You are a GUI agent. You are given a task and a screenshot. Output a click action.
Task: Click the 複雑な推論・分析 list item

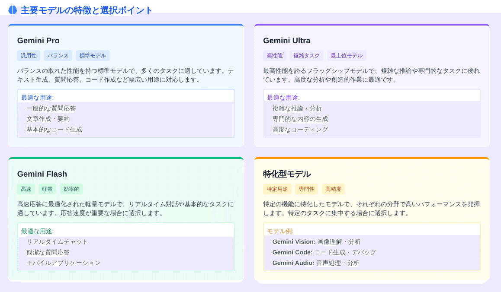[297, 108]
